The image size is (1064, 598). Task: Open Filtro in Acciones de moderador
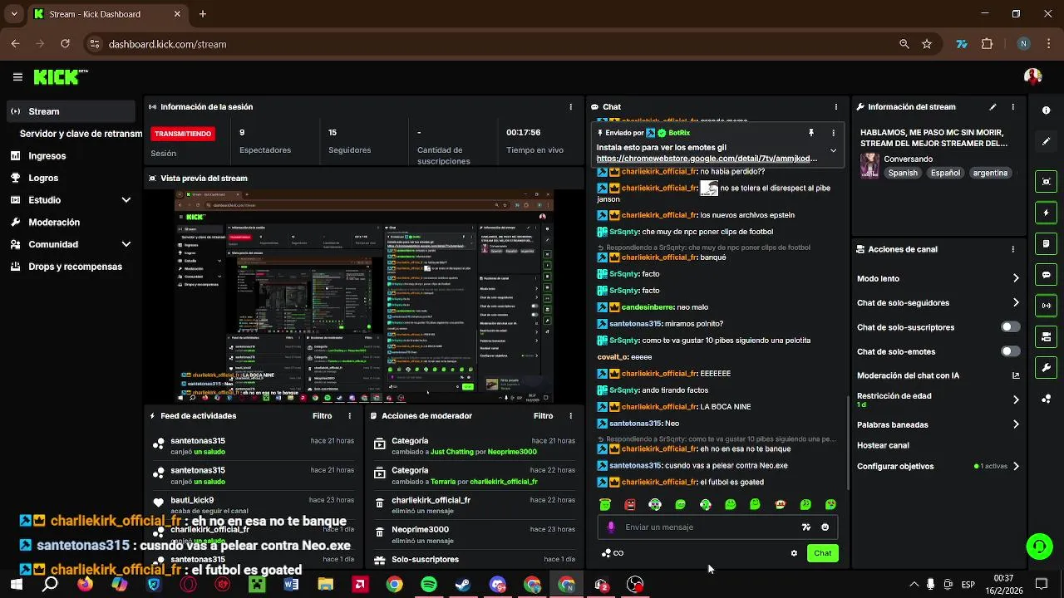coord(543,416)
